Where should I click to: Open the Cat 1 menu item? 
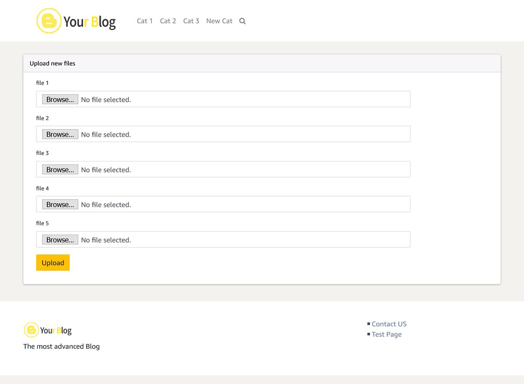tap(145, 21)
